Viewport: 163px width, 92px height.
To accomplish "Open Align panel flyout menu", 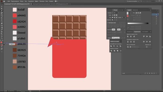I will tap(151, 32).
